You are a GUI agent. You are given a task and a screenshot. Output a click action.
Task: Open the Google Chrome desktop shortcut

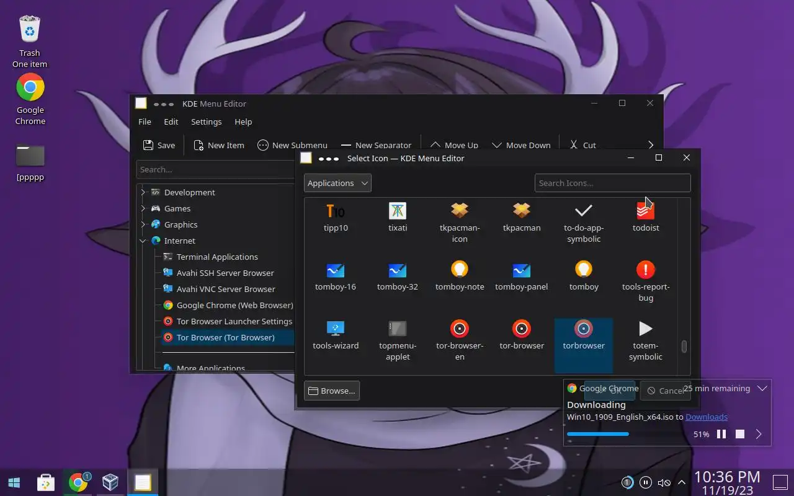tap(30, 87)
